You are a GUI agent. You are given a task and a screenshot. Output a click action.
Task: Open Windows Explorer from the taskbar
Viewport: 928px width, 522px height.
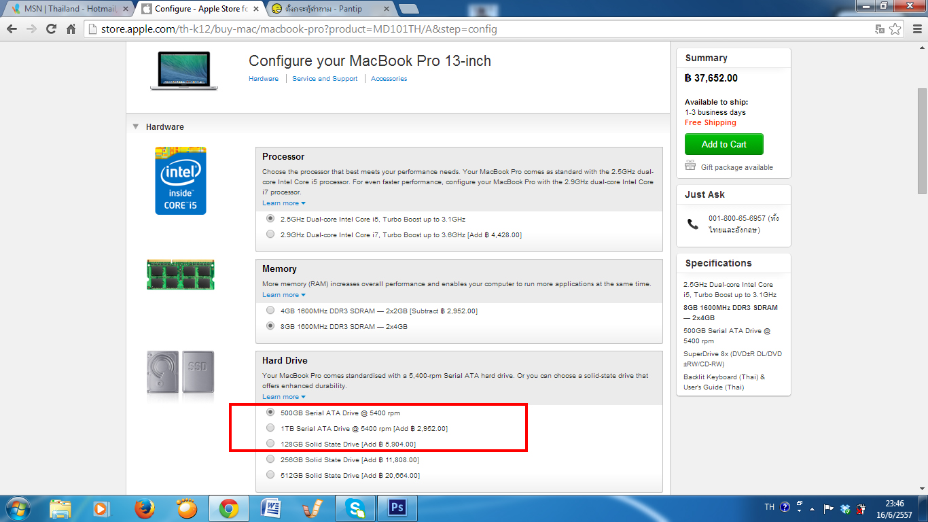click(x=60, y=508)
